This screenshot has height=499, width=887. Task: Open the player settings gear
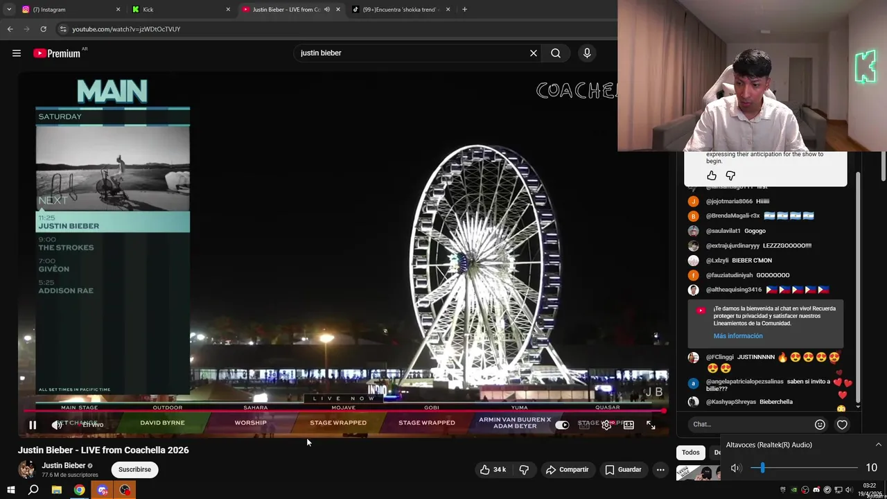pos(606,425)
